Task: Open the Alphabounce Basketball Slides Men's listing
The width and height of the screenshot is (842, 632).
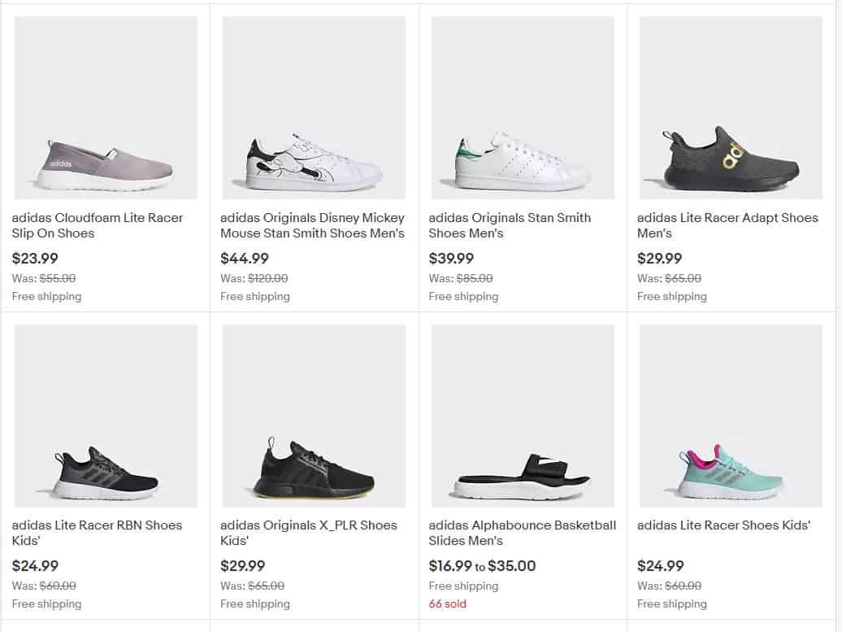Action: 522,533
